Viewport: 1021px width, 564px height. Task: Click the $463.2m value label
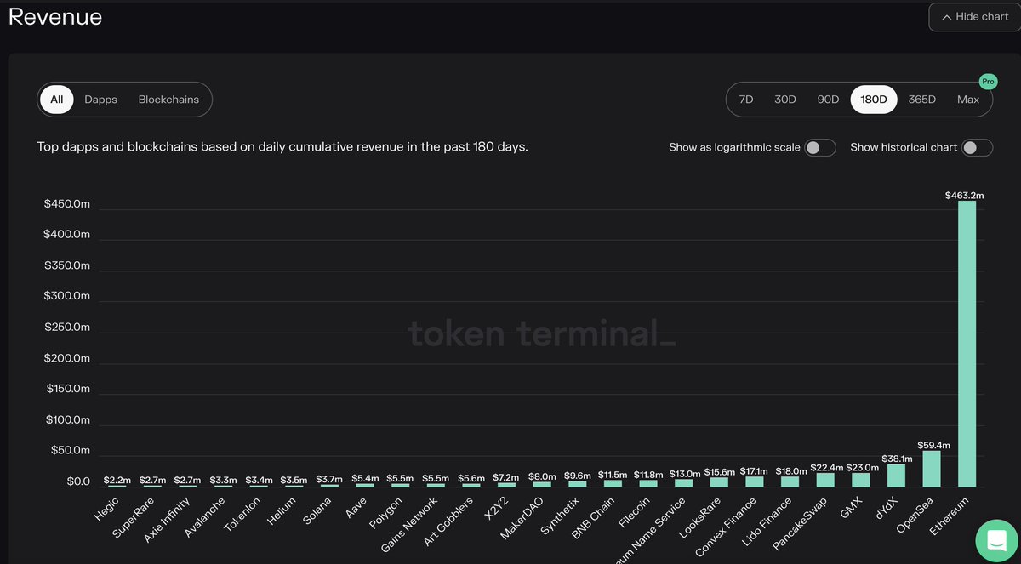[x=964, y=195]
